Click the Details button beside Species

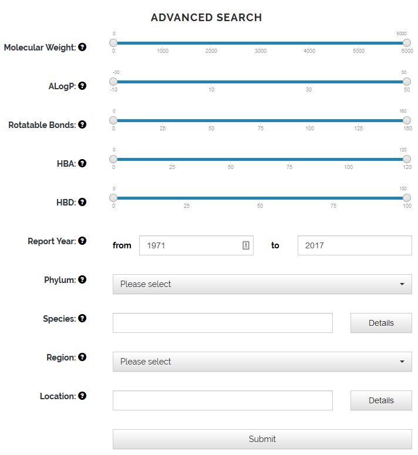(381, 323)
